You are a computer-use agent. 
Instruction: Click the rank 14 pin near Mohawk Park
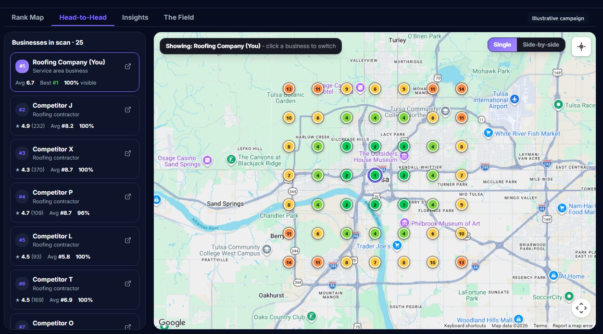[x=461, y=89]
